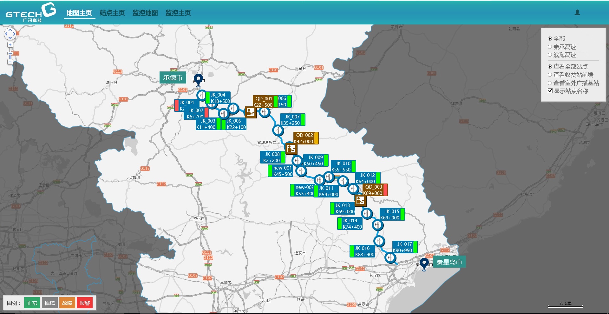The height and width of the screenshot is (314, 609).
Task: Open the 站点主页 tab
Action: tap(112, 13)
